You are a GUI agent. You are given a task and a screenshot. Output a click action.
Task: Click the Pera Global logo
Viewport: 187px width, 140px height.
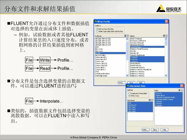tap(169, 8)
